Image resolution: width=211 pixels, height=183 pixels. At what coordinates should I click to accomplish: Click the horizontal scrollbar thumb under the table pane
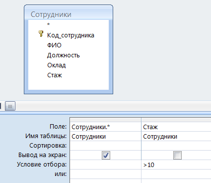(10, 106)
